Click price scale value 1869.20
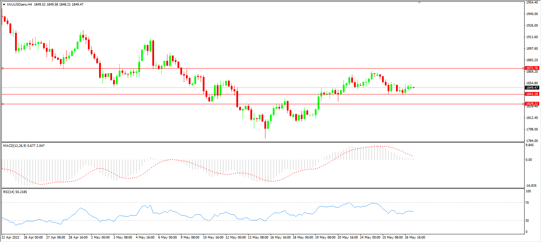The height and width of the screenshot is (242, 541). coord(532,72)
